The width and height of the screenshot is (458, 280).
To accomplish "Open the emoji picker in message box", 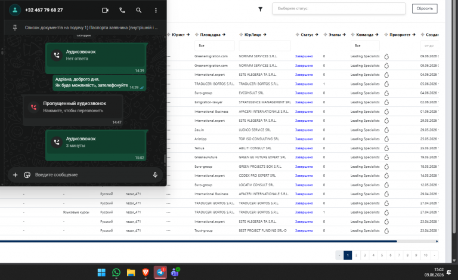I will coord(27,175).
